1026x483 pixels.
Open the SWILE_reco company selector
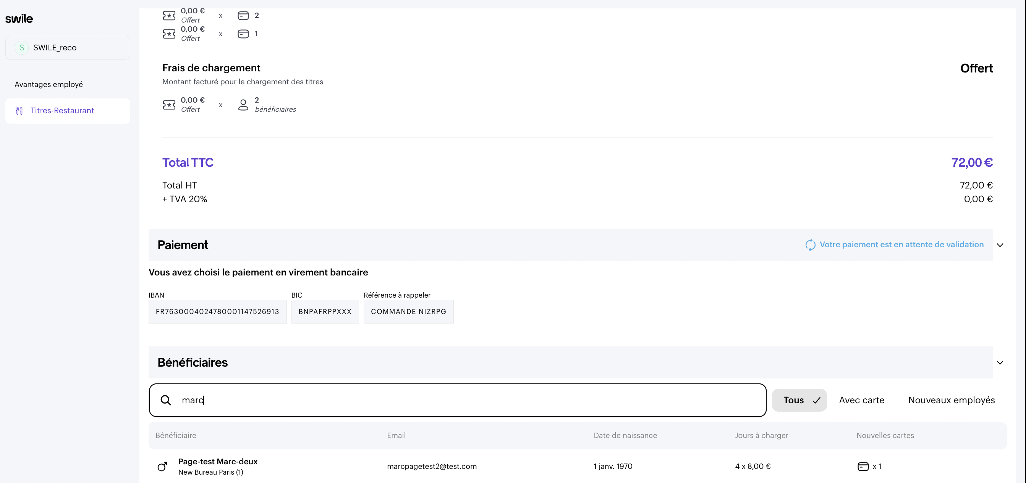[x=68, y=48]
